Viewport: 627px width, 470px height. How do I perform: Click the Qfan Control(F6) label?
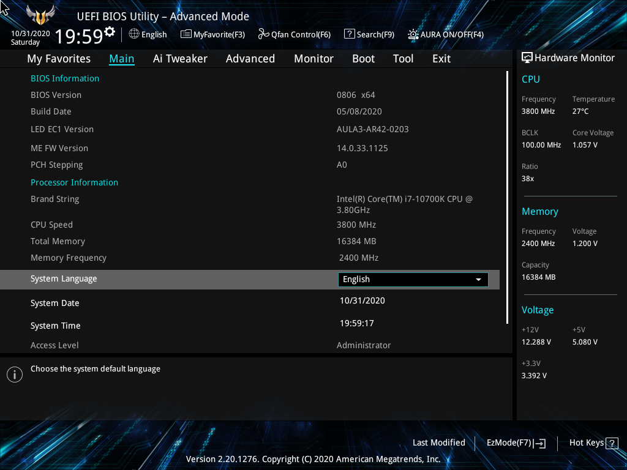tap(301, 35)
